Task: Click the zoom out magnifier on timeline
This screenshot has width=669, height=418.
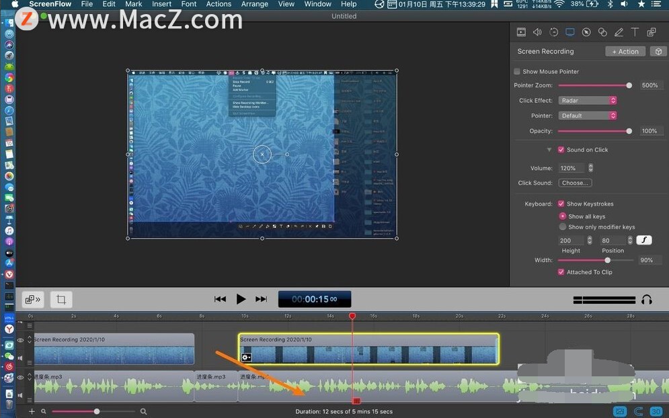Action: [x=44, y=411]
